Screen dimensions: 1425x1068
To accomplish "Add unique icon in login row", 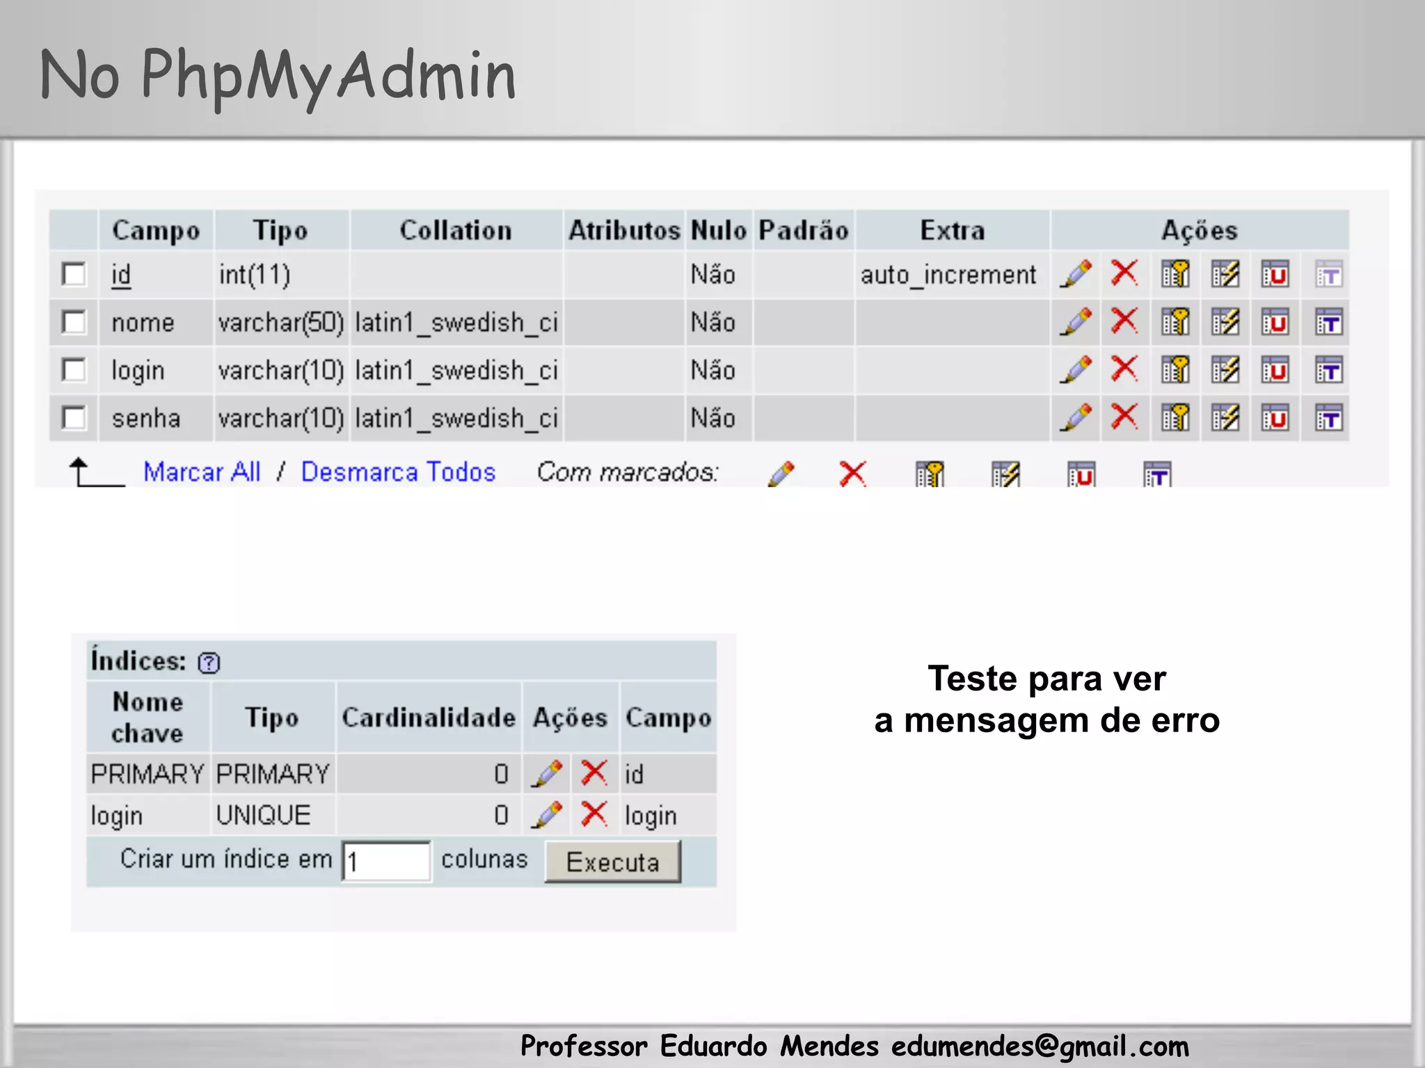I will [x=1275, y=370].
